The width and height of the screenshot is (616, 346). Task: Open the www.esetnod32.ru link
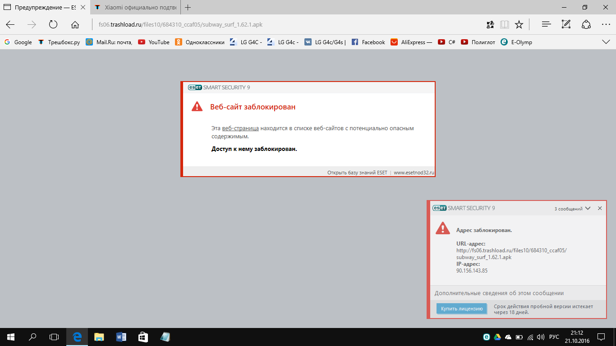(414, 172)
